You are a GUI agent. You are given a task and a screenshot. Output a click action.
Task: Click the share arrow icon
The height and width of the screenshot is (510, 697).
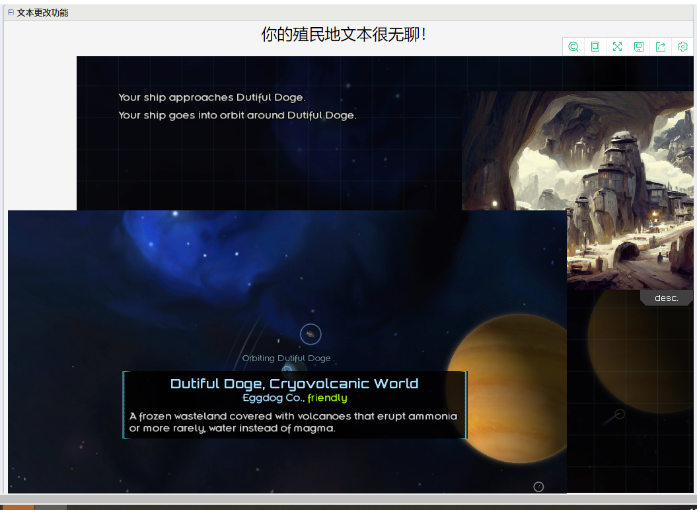tap(661, 46)
